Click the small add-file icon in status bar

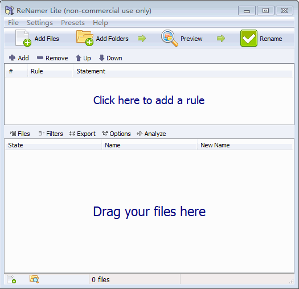pos(11,279)
